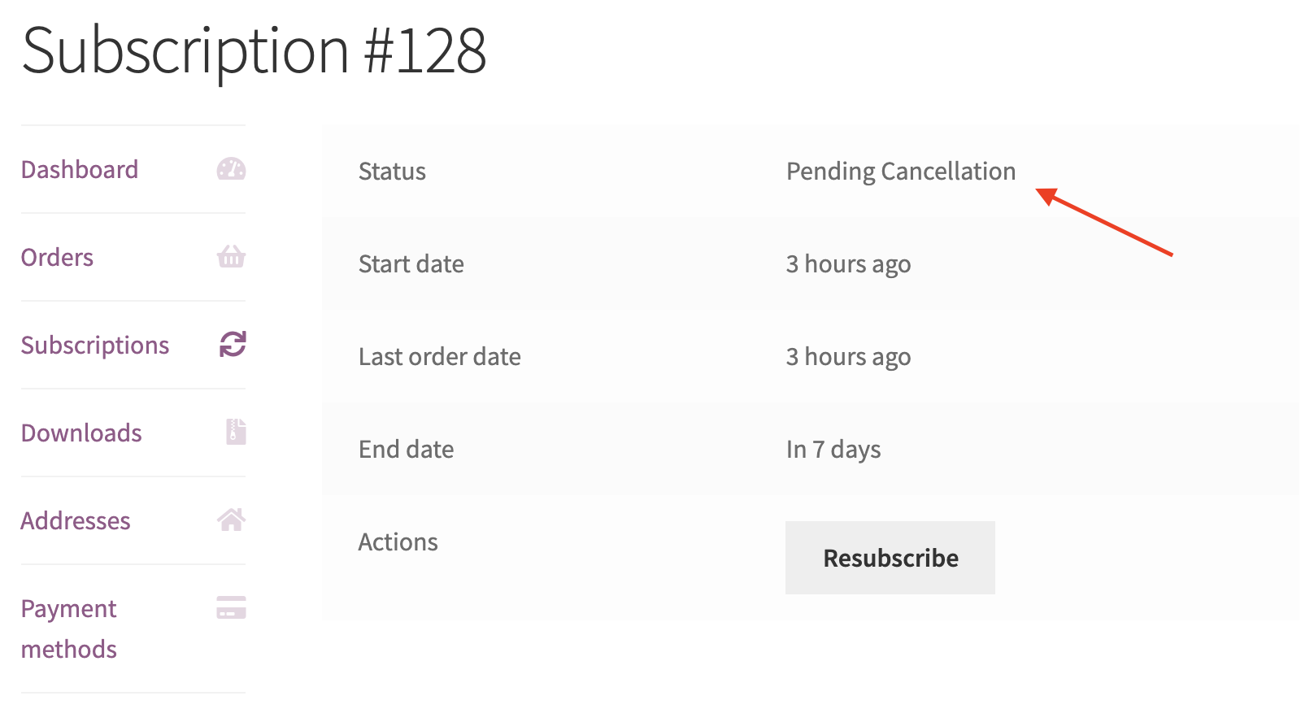This screenshot has height=709, width=1314.
Task: Click the Addresses house icon
Action: pyautogui.click(x=232, y=520)
